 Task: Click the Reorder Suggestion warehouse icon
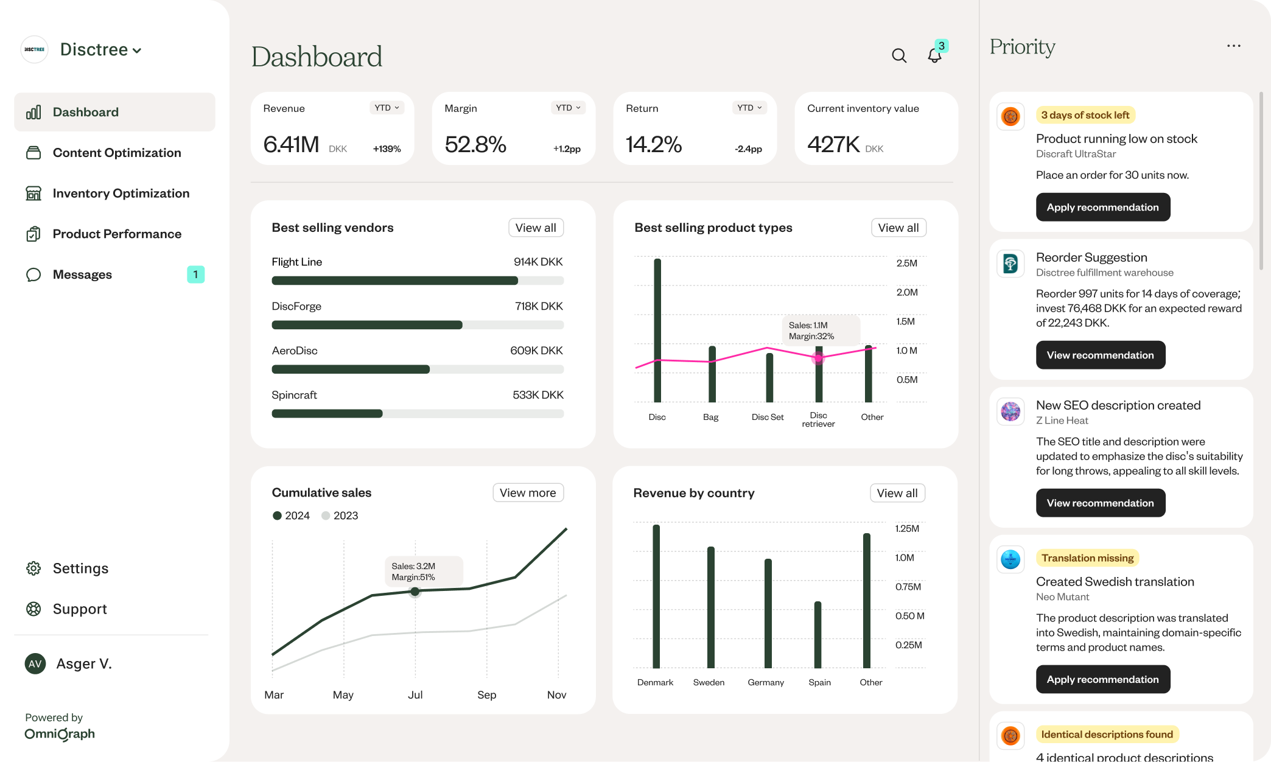point(1010,264)
